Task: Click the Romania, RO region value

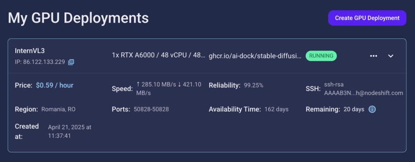Action: coord(58,109)
